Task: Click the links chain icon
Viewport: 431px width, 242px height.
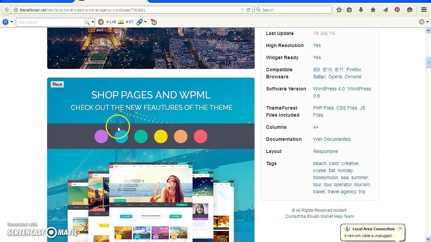Action: 139,22
